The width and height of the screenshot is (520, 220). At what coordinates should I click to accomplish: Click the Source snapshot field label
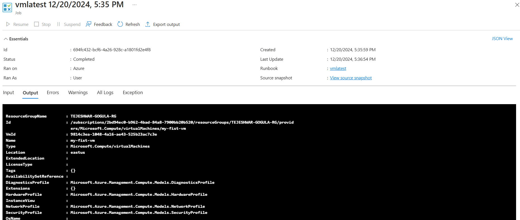tap(276, 78)
